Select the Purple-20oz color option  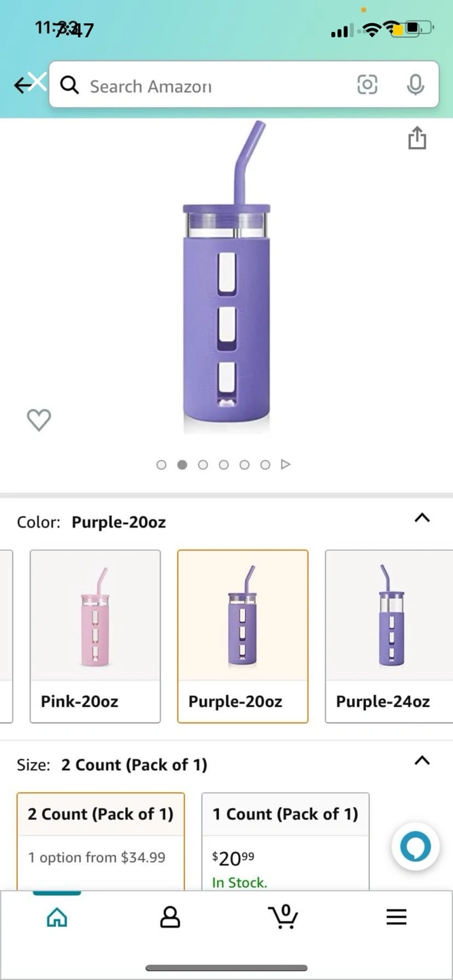point(243,636)
